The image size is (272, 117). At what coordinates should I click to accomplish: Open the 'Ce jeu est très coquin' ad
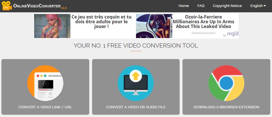(101, 22)
